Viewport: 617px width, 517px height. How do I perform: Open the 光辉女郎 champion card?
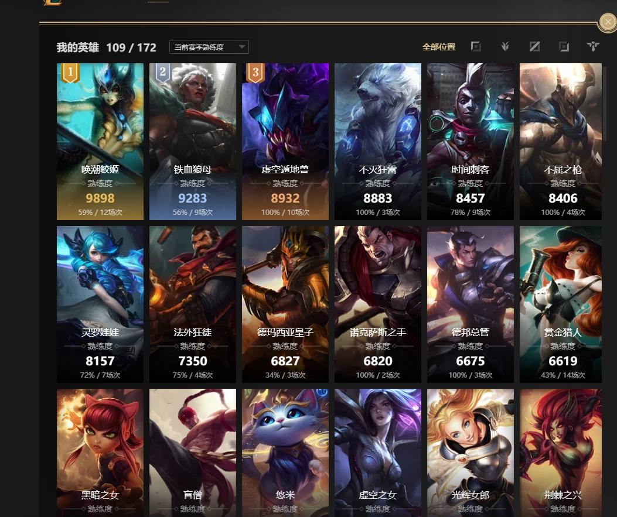point(471,453)
